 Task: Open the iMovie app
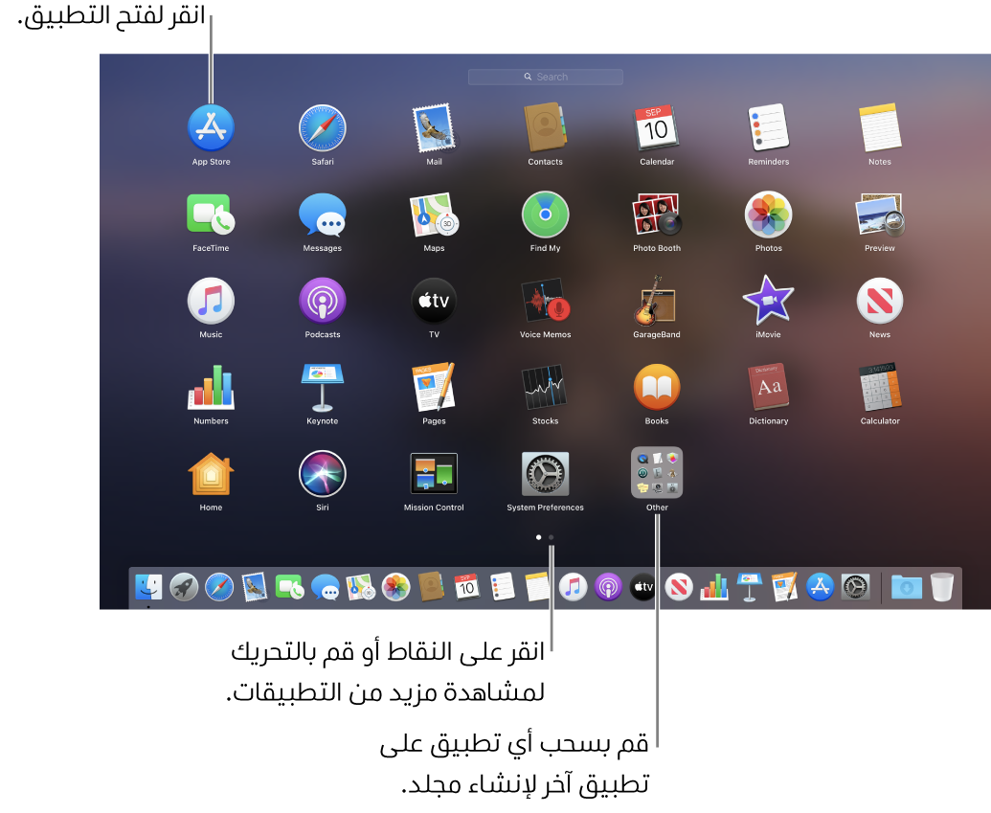click(x=769, y=301)
